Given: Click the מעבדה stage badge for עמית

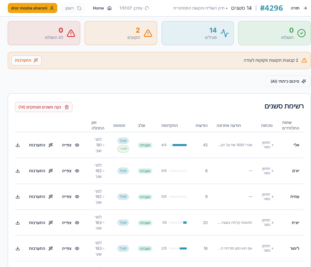Looking at the screenshot, I should (x=145, y=197).
